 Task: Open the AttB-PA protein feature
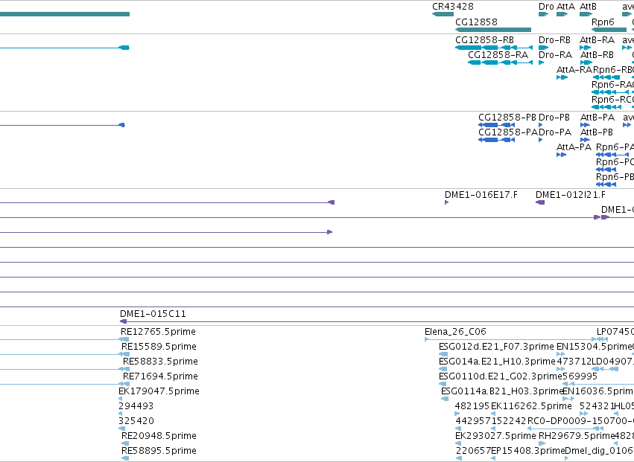tap(585, 125)
